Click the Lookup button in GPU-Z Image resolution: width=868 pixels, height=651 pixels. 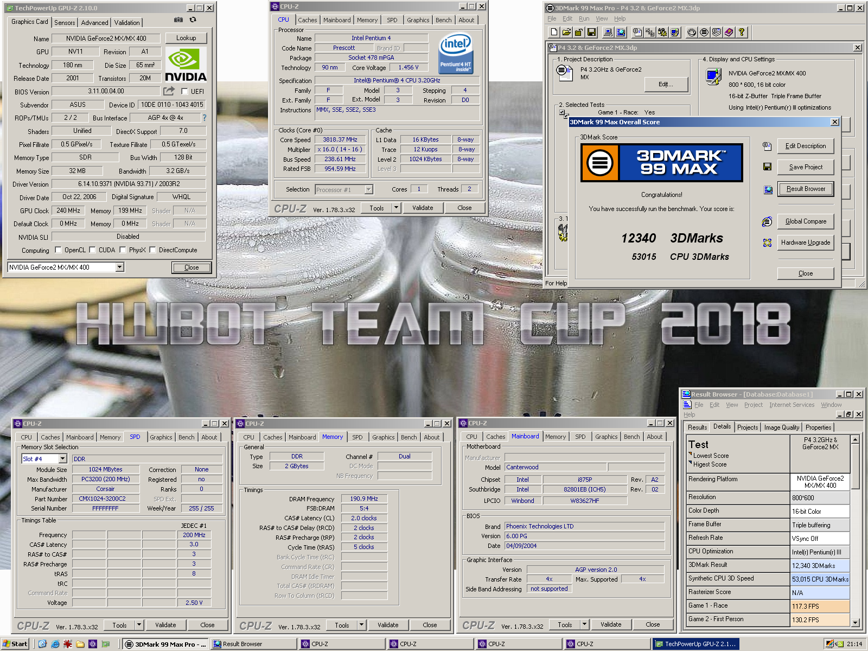[186, 38]
